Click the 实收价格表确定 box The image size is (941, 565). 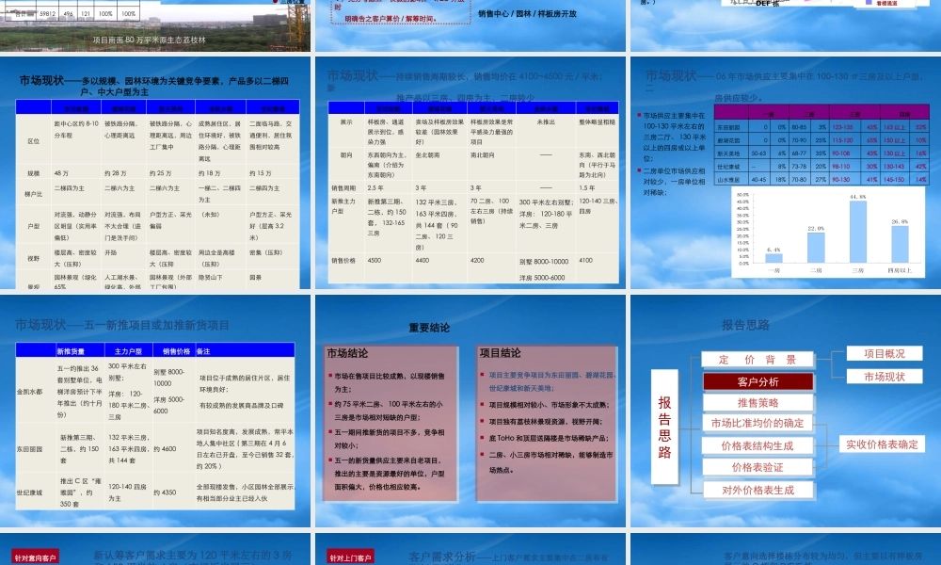click(882, 444)
